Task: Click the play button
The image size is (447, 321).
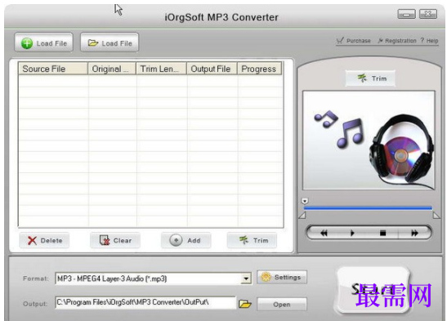Action: (x=352, y=233)
